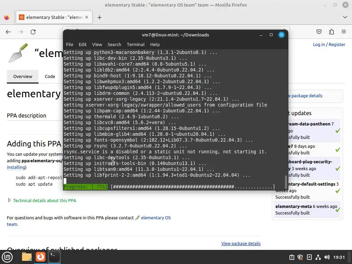Open clipboard tray icon
Viewport: 352px width, 264px height.
pos(291,257)
